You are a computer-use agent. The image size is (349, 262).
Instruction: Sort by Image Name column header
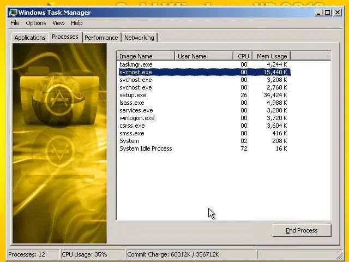146,56
